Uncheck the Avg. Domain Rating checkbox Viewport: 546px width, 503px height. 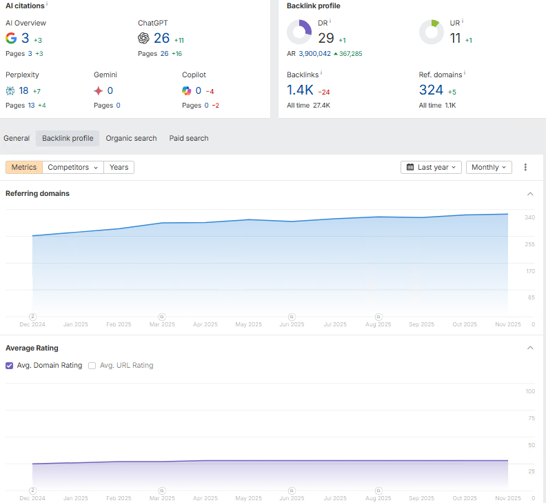tap(10, 365)
